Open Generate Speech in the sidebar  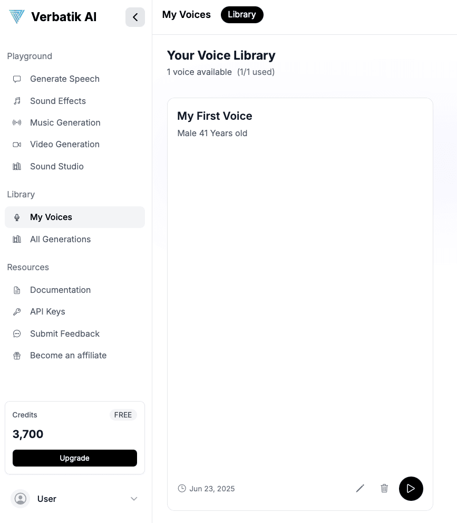tap(64, 79)
